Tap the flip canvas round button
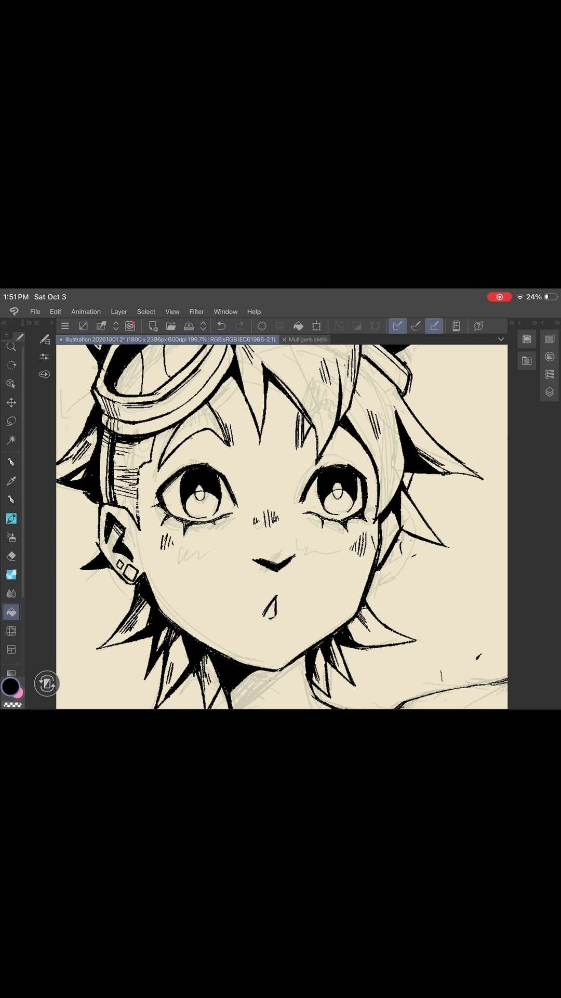561x998 pixels. pyautogui.click(x=47, y=684)
